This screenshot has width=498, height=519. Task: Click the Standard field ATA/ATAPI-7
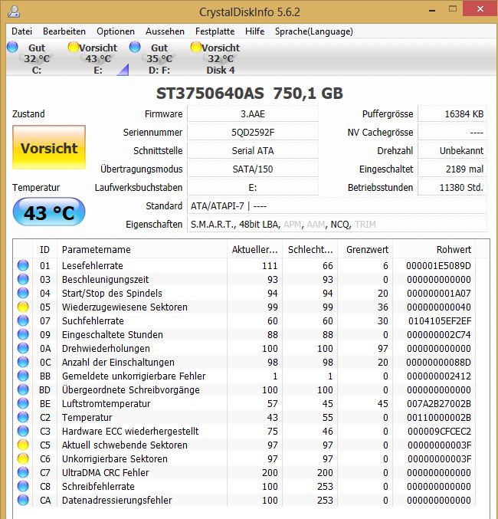coord(337,206)
